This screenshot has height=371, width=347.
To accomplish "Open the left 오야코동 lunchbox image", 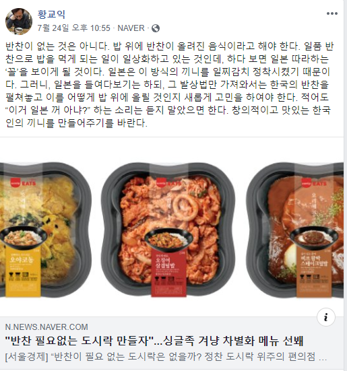I will pyautogui.click(x=45, y=230).
